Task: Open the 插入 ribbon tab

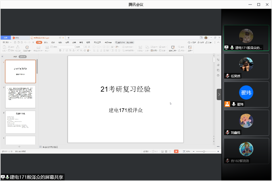Action: point(46,42)
